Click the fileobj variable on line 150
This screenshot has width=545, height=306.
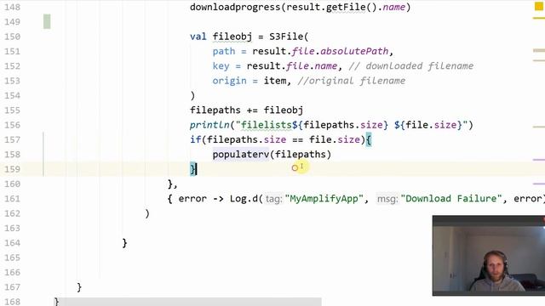tap(232, 37)
